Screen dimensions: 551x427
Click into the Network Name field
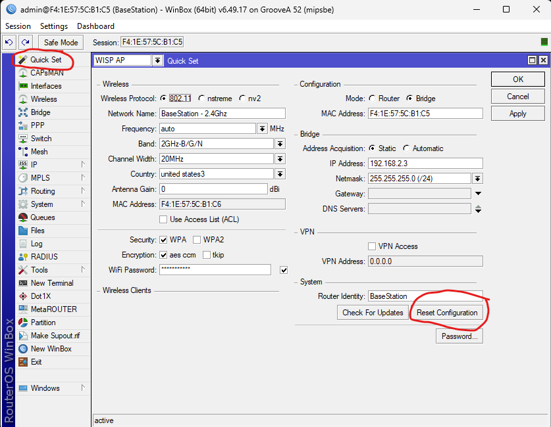click(222, 114)
